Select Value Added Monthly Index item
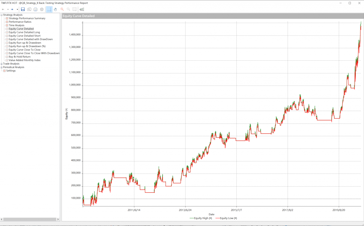364x226 pixels. pyautogui.click(x=25, y=60)
